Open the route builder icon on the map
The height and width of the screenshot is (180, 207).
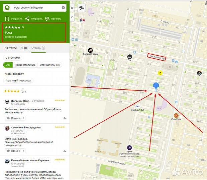[82, 7]
